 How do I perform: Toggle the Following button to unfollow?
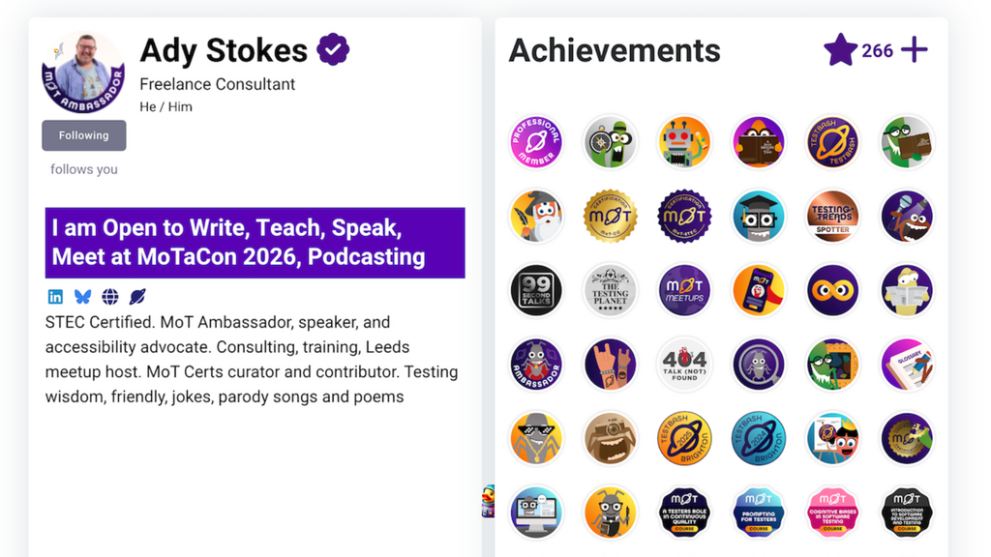[83, 135]
